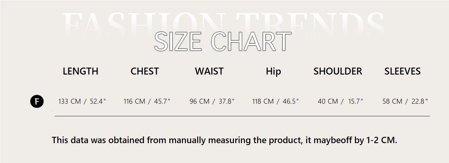Image resolution: width=449 pixels, height=163 pixels.
Task: Click 'This data' at the disclaimer start
Action: 68,140
